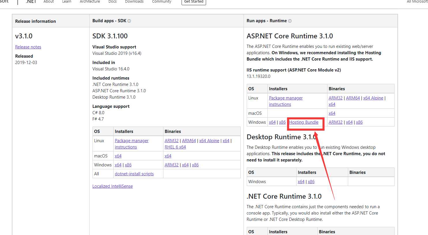Select the IIS version 13.1.19320.0
Image resolution: width=428 pixels, height=235 pixels.
[259, 76]
